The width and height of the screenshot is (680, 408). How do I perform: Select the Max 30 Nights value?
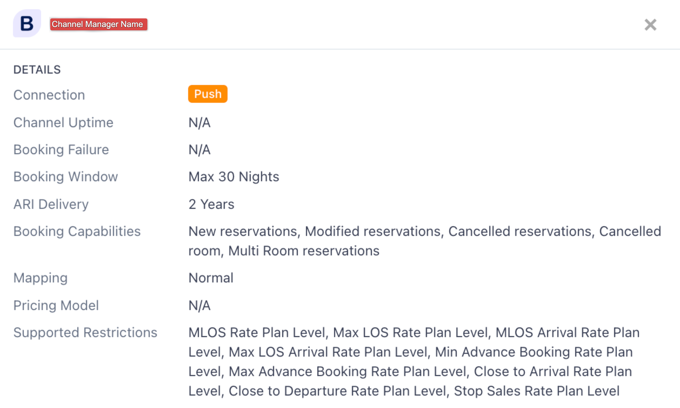[234, 177]
